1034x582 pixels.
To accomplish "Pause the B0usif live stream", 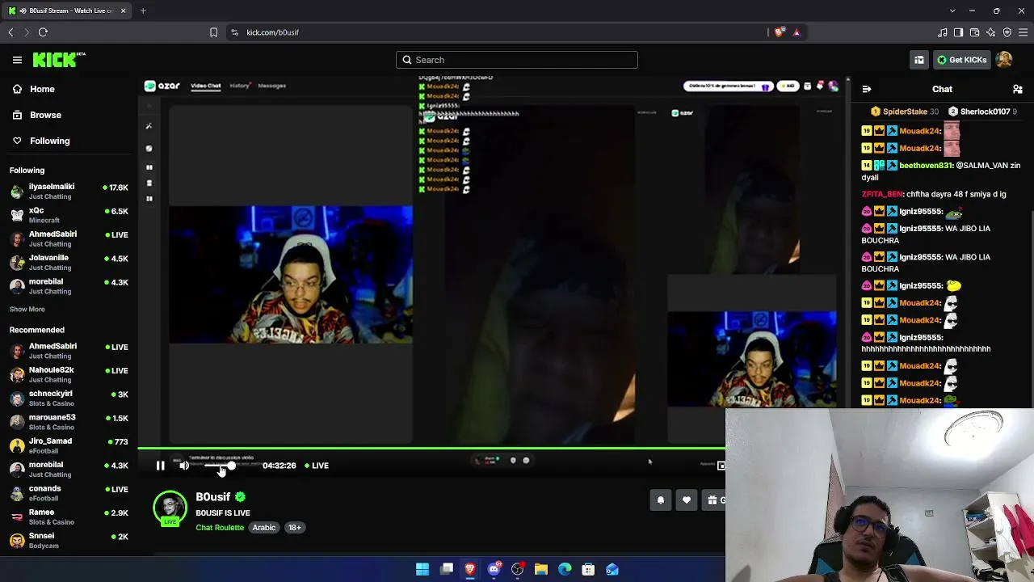I will pyautogui.click(x=160, y=466).
